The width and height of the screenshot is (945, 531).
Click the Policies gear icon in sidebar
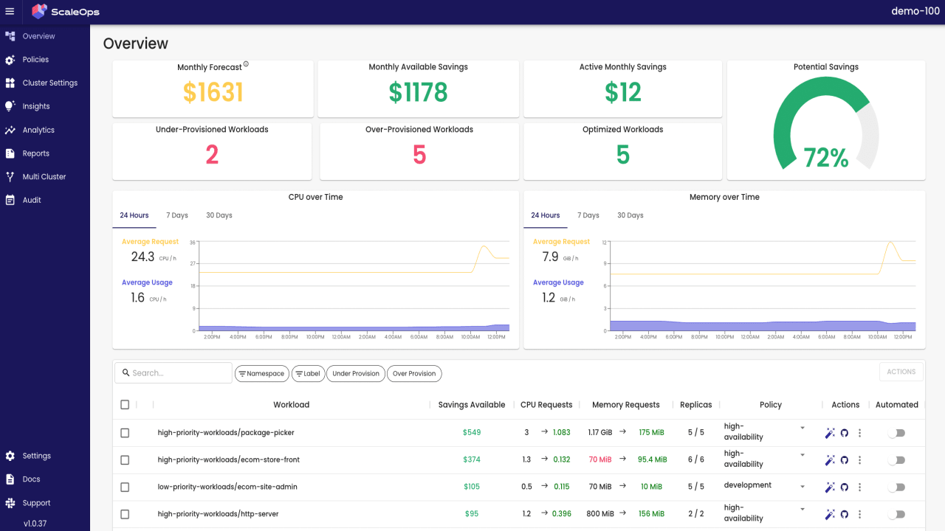[10, 60]
